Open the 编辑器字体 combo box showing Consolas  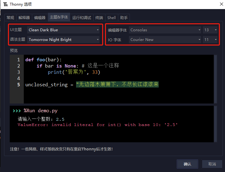[165, 30]
